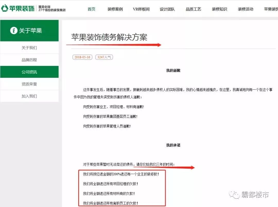The image size is (278, 207).
Task: Click the green 关于苹果 sidebar header
Action: pos(30,30)
